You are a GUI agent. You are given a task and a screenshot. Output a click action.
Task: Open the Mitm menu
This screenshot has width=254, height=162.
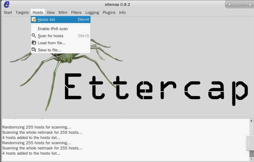pyautogui.click(x=63, y=12)
